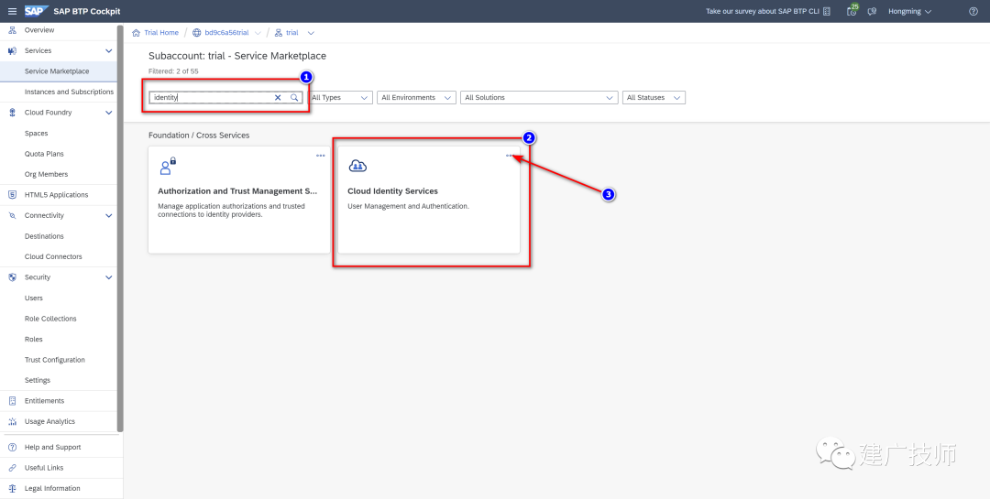Click the Entitlements sidebar icon
990x499 pixels.
(x=12, y=401)
